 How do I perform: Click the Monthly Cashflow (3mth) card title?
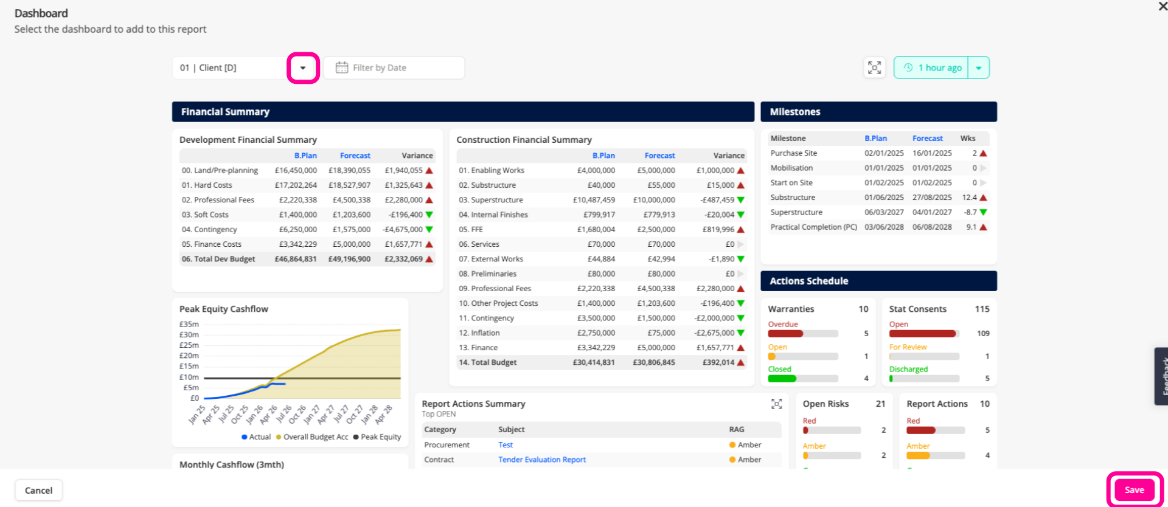coord(232,464)
